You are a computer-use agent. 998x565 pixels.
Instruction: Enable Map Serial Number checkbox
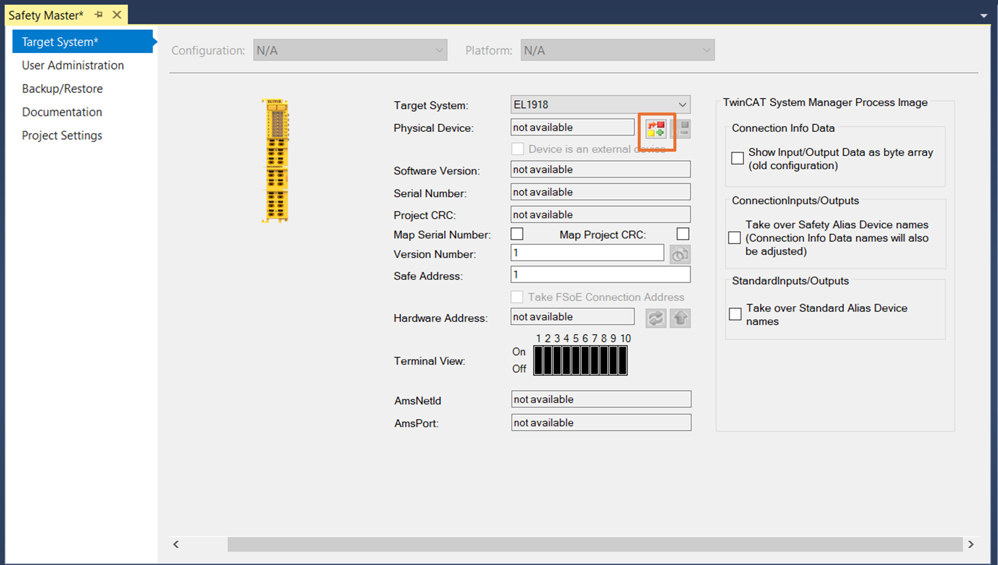pos(517,235)
